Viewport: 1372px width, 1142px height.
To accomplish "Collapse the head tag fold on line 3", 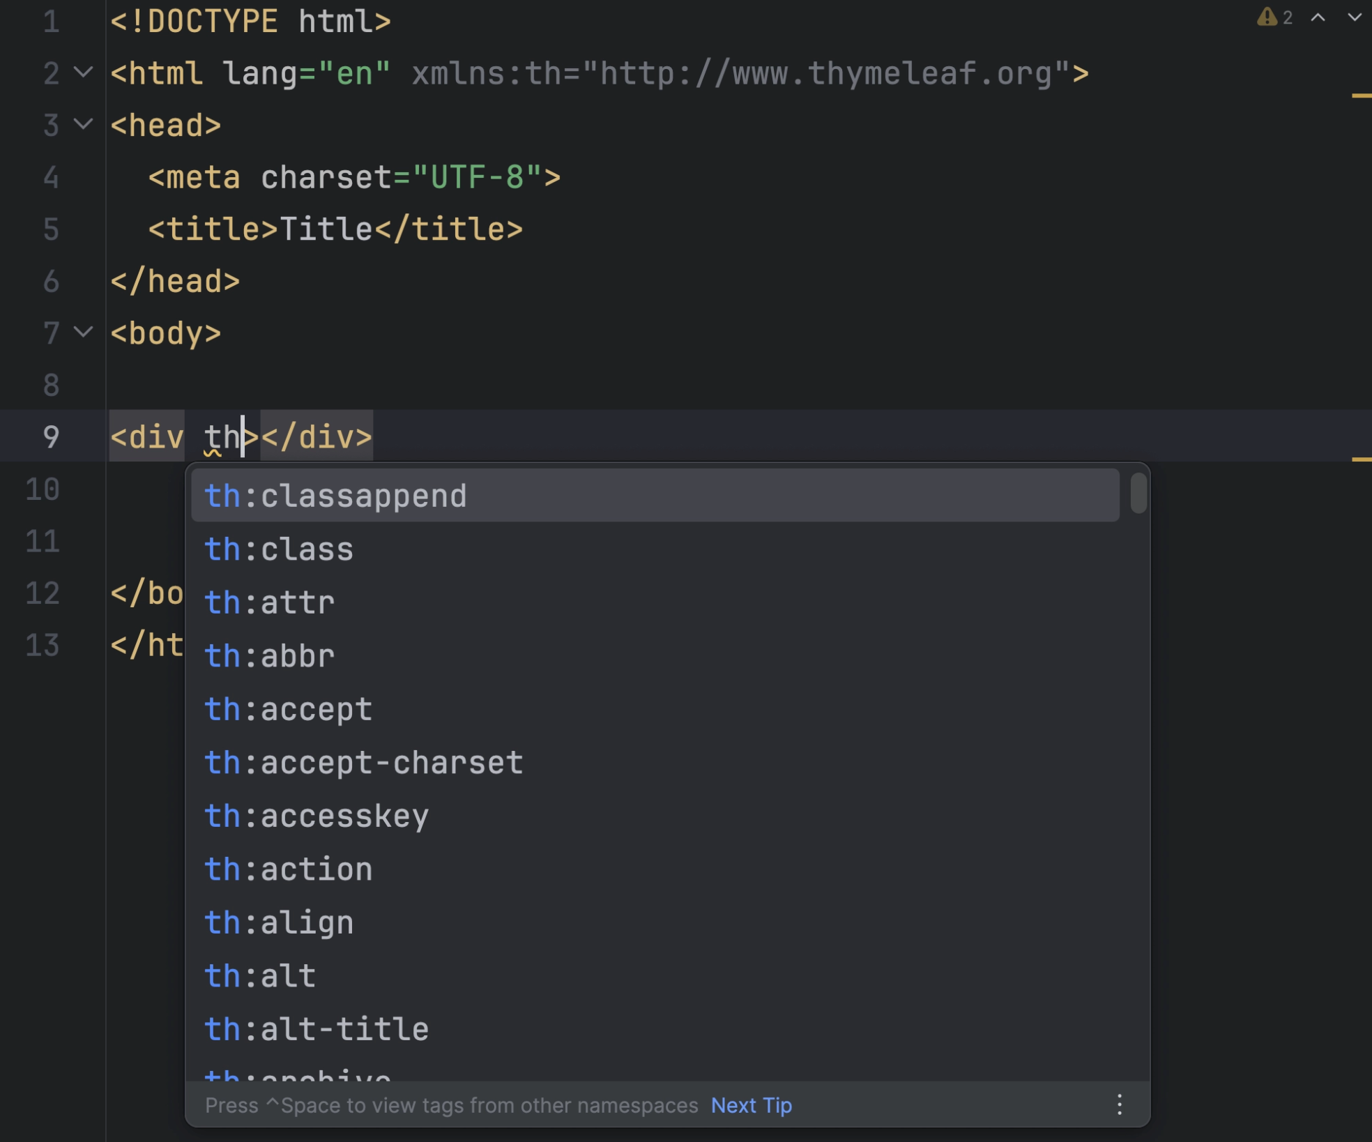I will [x=83, y=124].
